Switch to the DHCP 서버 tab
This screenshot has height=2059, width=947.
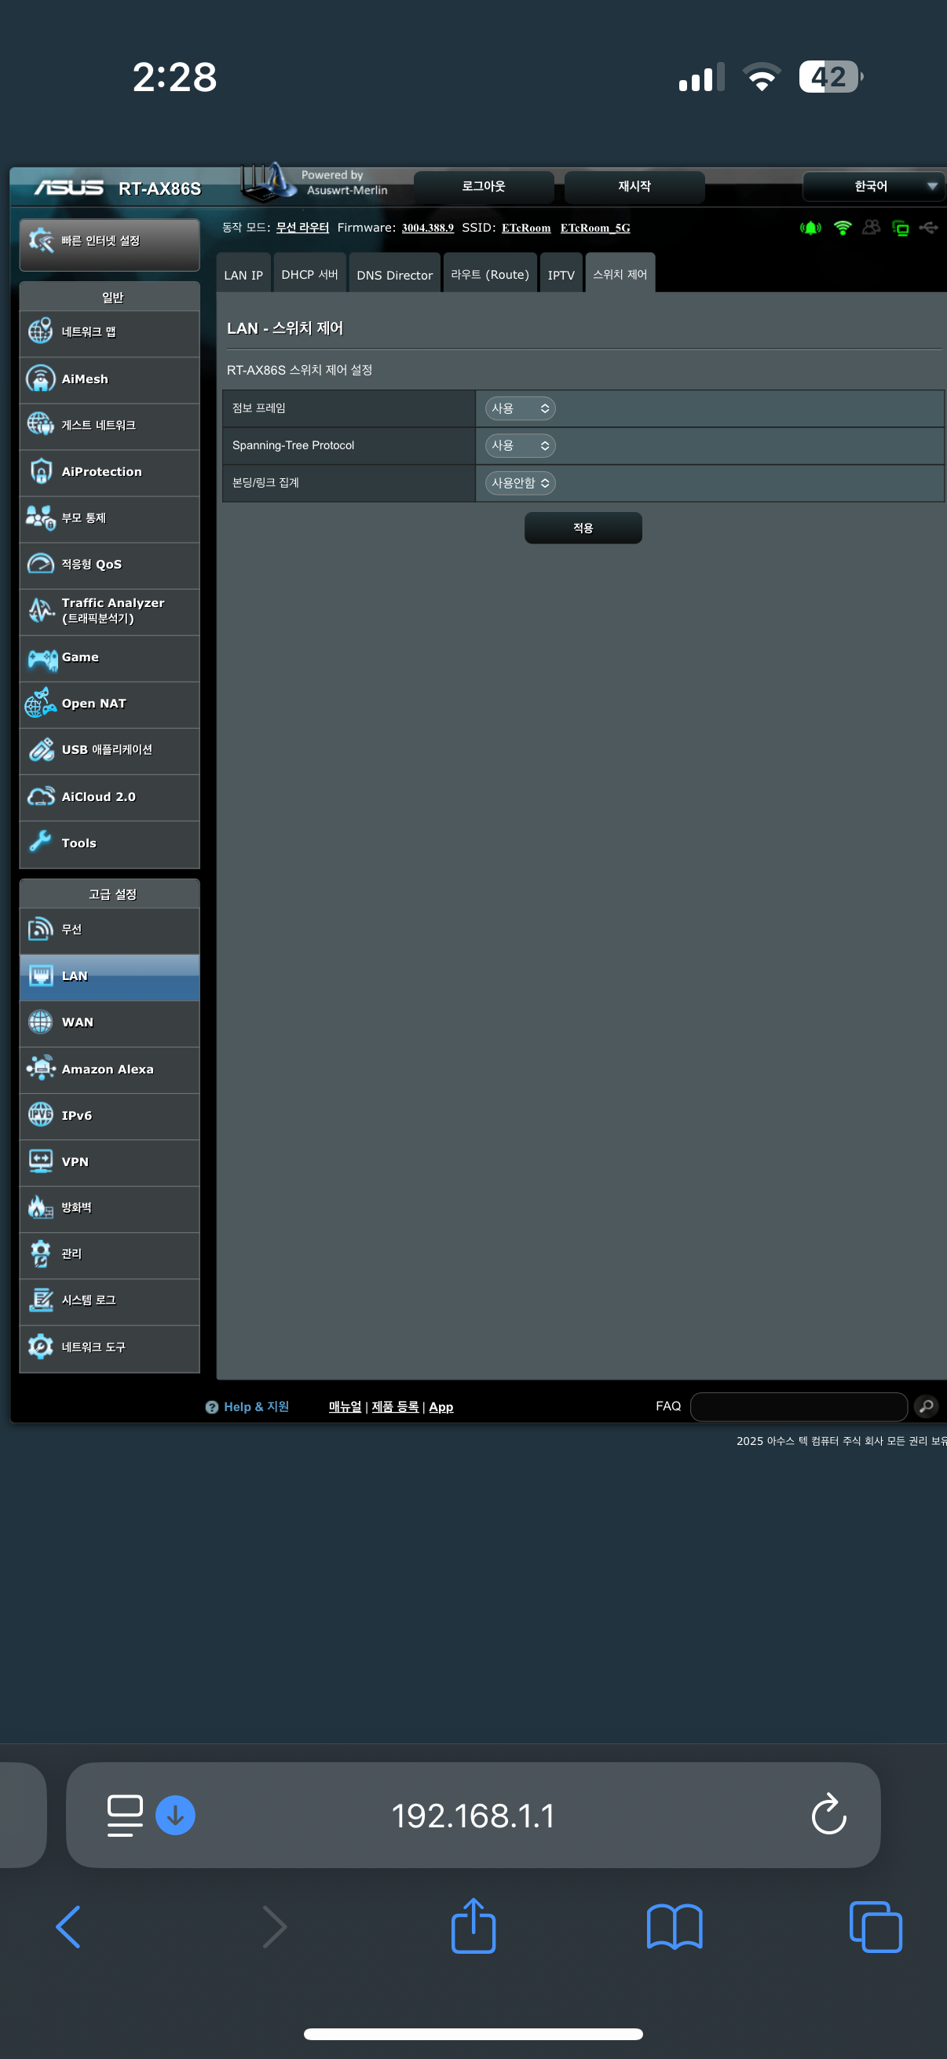pyautogui.click(x=309, y=274)
